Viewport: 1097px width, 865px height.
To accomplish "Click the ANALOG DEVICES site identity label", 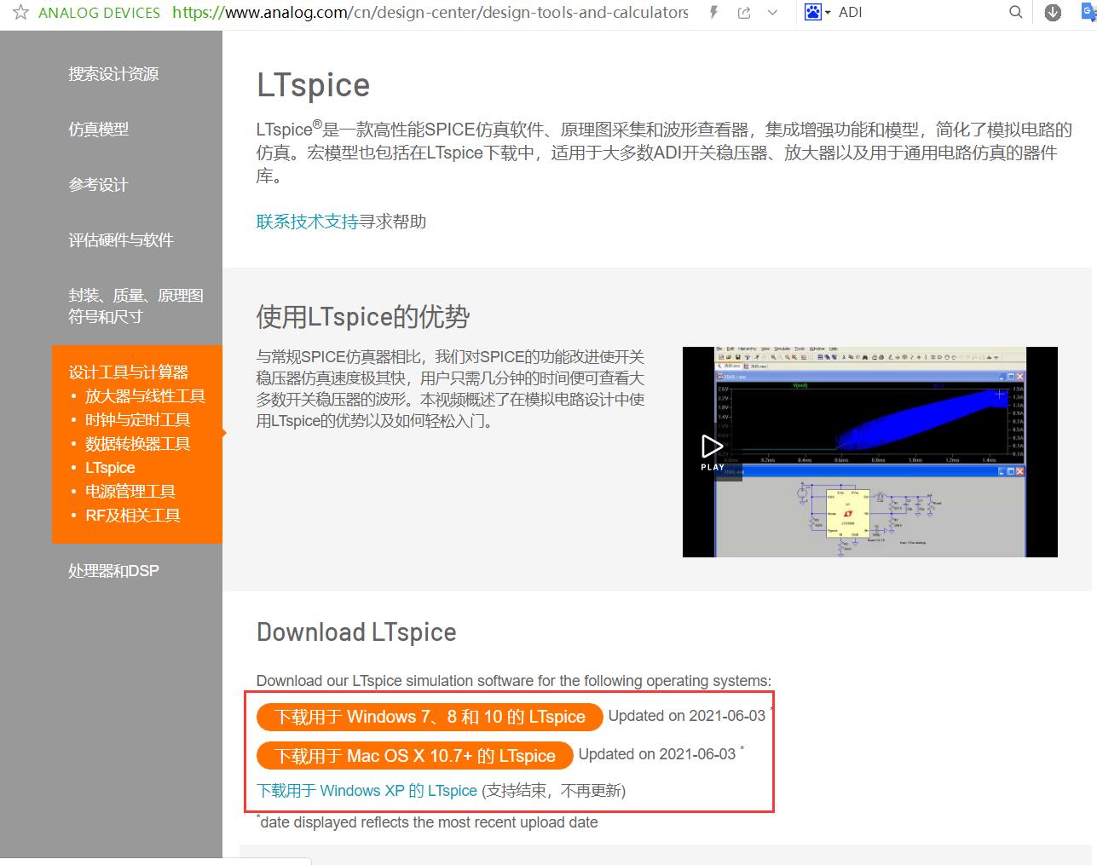I will 99,13.
